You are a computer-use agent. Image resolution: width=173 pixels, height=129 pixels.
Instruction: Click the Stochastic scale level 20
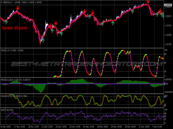[x=165, y=105]
